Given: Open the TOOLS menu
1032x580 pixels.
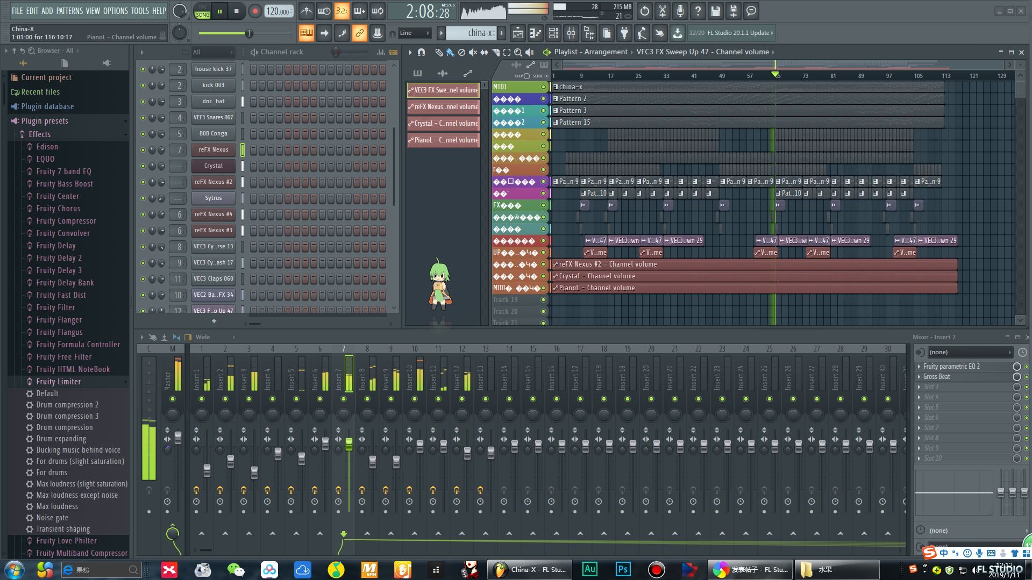Looking at the screenshot, I should pyautogui.click(x=140, y=11).
